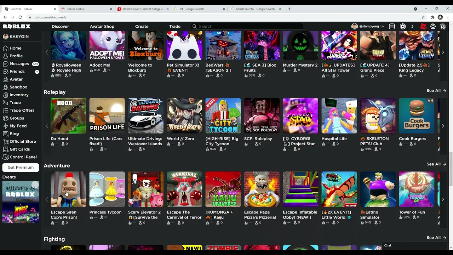Open the Profile sidebar icon
This screenshot has height=255, width=453.
(x=5, y=56)
